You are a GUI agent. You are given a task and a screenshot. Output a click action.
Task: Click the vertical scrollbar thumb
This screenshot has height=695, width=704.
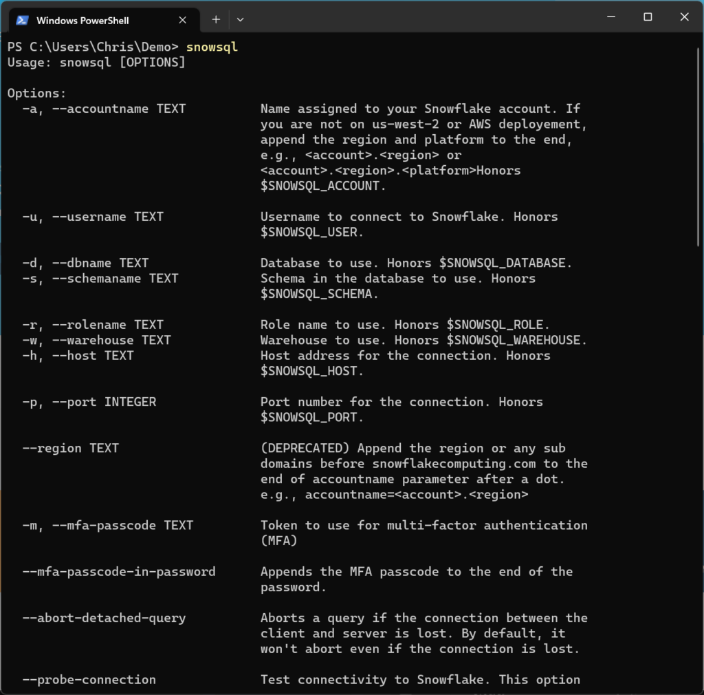click(699, 145)
